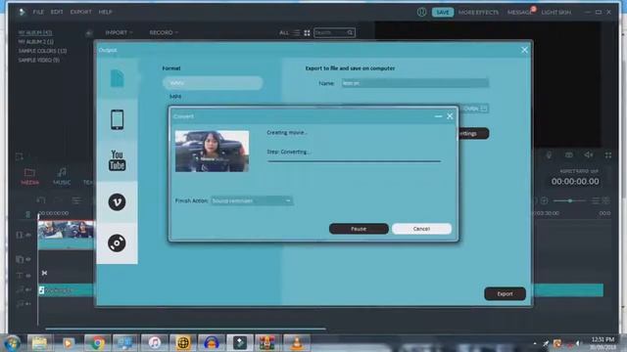This screenshot has width=627, height=352.
Task: Click the undo icon above timeline
Action: point(41,200)
